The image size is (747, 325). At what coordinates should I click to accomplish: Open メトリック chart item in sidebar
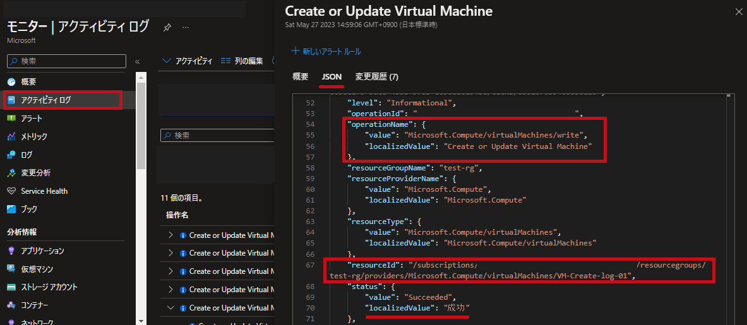(34, 136)
